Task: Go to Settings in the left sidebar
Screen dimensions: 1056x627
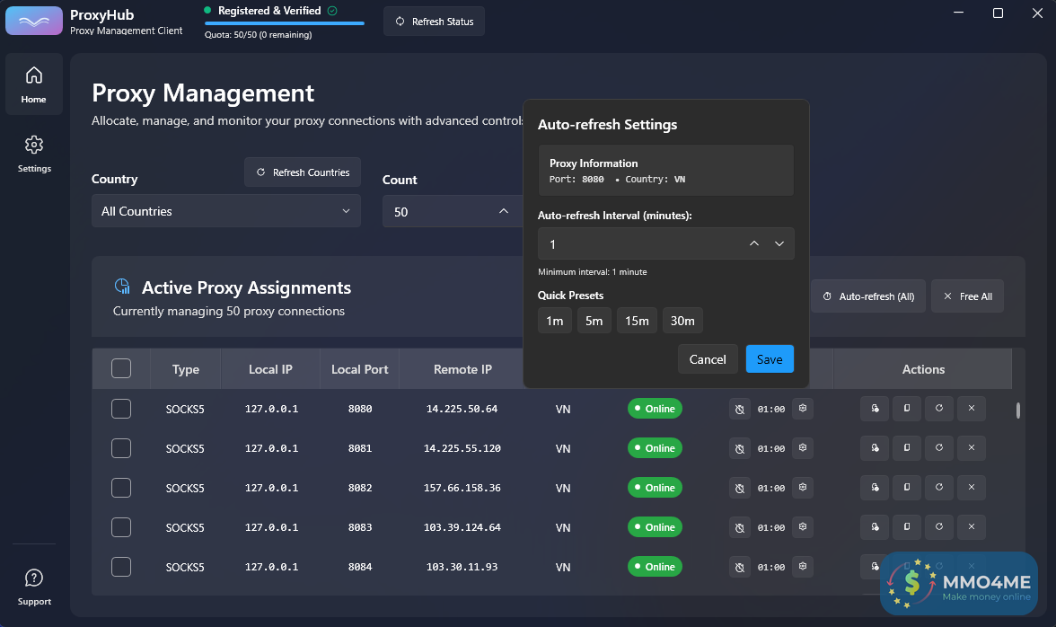Action: tap(34, 154)
